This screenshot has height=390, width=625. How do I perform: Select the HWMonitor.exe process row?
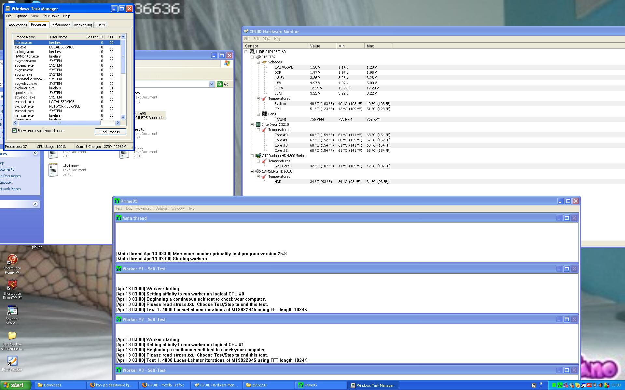[67, 56]
